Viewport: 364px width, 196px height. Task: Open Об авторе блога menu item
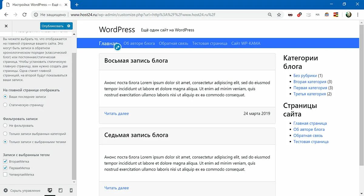[139, 43]
